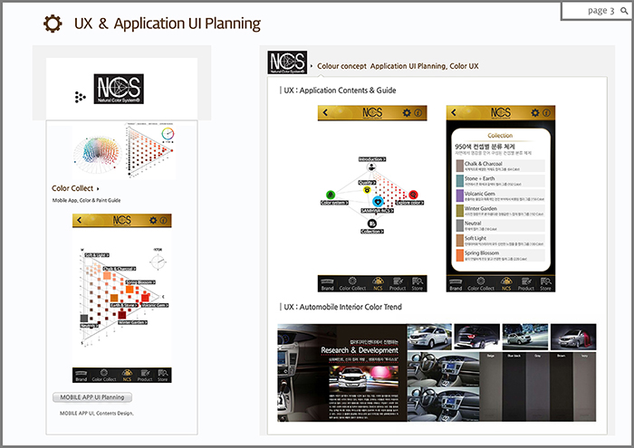Open Product tab under the node diagram
Image resolution: width=634 pixels, height=448 pixels.
(x=398, y=284)
